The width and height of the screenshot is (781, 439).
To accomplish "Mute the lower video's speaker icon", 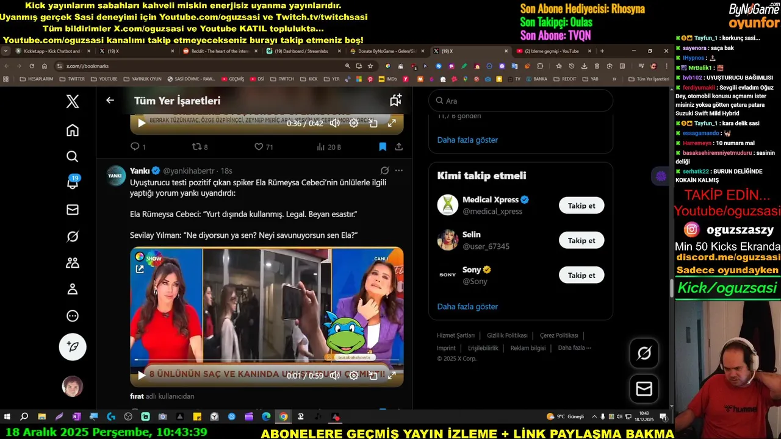I will [335, 376].
